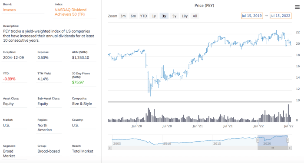Select the YTD zoom range
Image resolution: width=304 pixels, height=163 pixels.
coord(143,16)
